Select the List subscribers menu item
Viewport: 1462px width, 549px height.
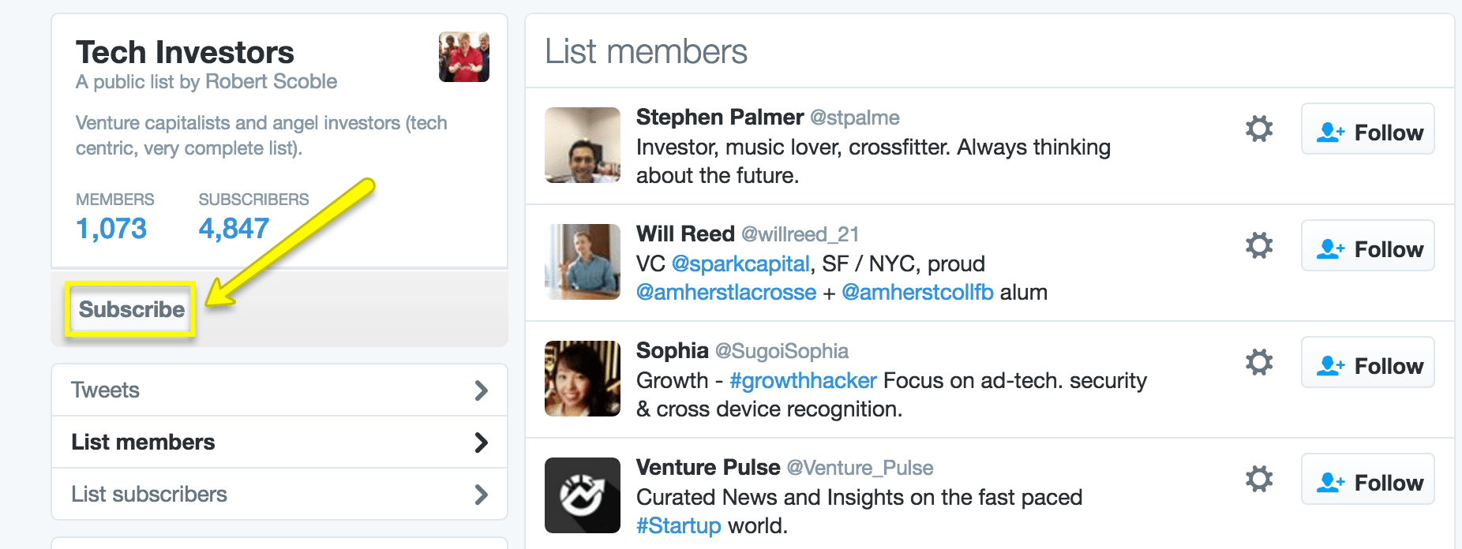pos(149,495)
